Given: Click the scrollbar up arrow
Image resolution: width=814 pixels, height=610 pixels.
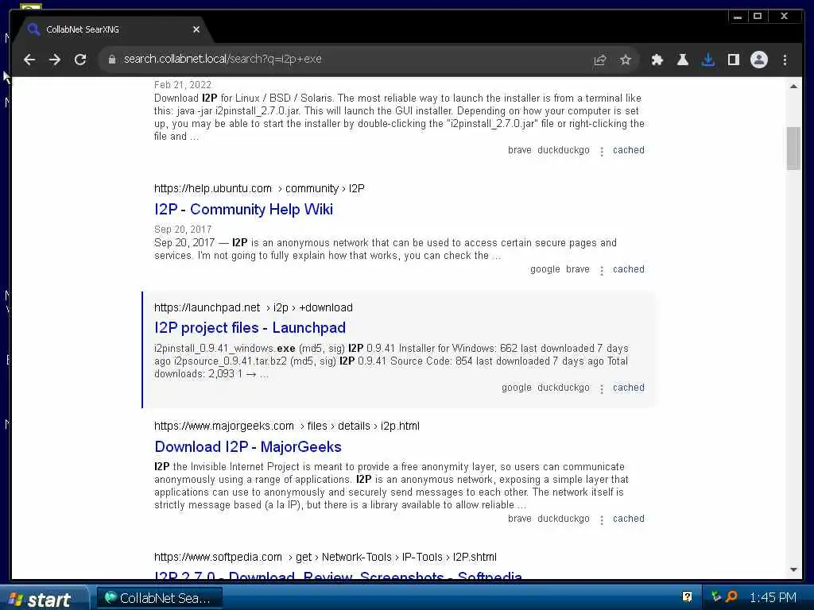Looking at the screenshot, I should 793,86.
